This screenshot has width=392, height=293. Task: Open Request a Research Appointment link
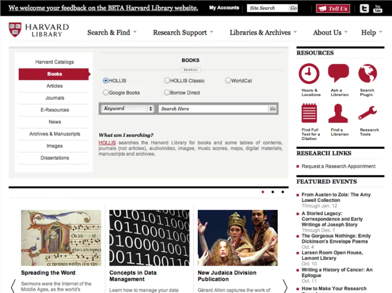click(338, 166)
